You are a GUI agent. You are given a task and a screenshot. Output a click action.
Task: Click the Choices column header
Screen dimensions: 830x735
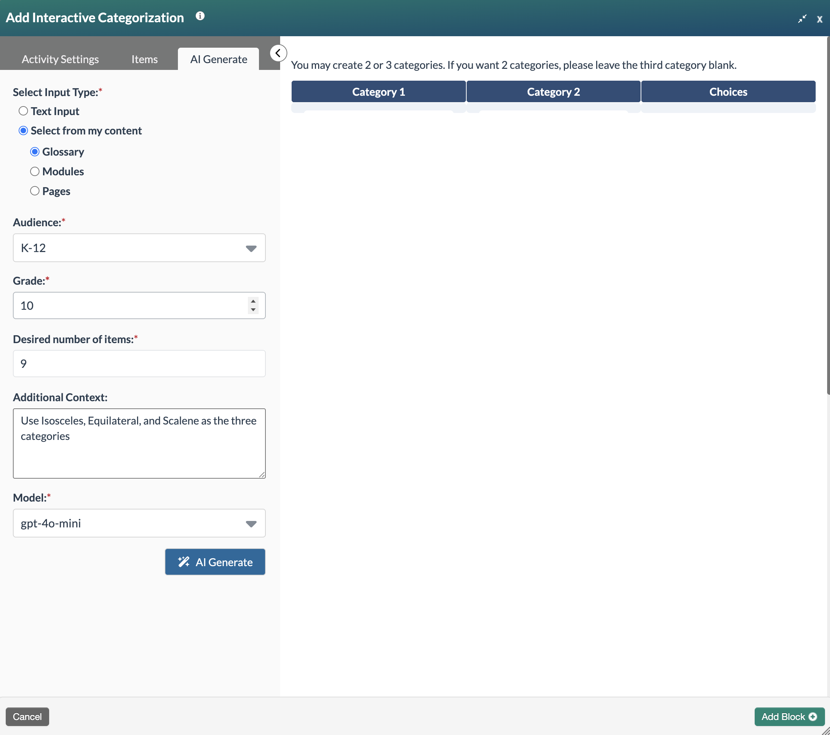728,92
